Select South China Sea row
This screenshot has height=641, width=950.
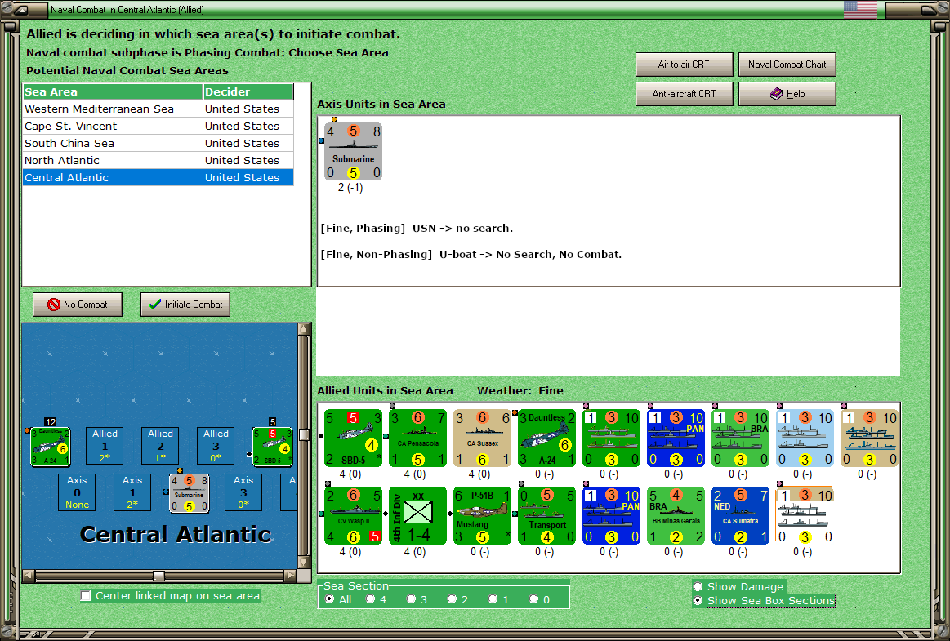[x=158, y=143]
